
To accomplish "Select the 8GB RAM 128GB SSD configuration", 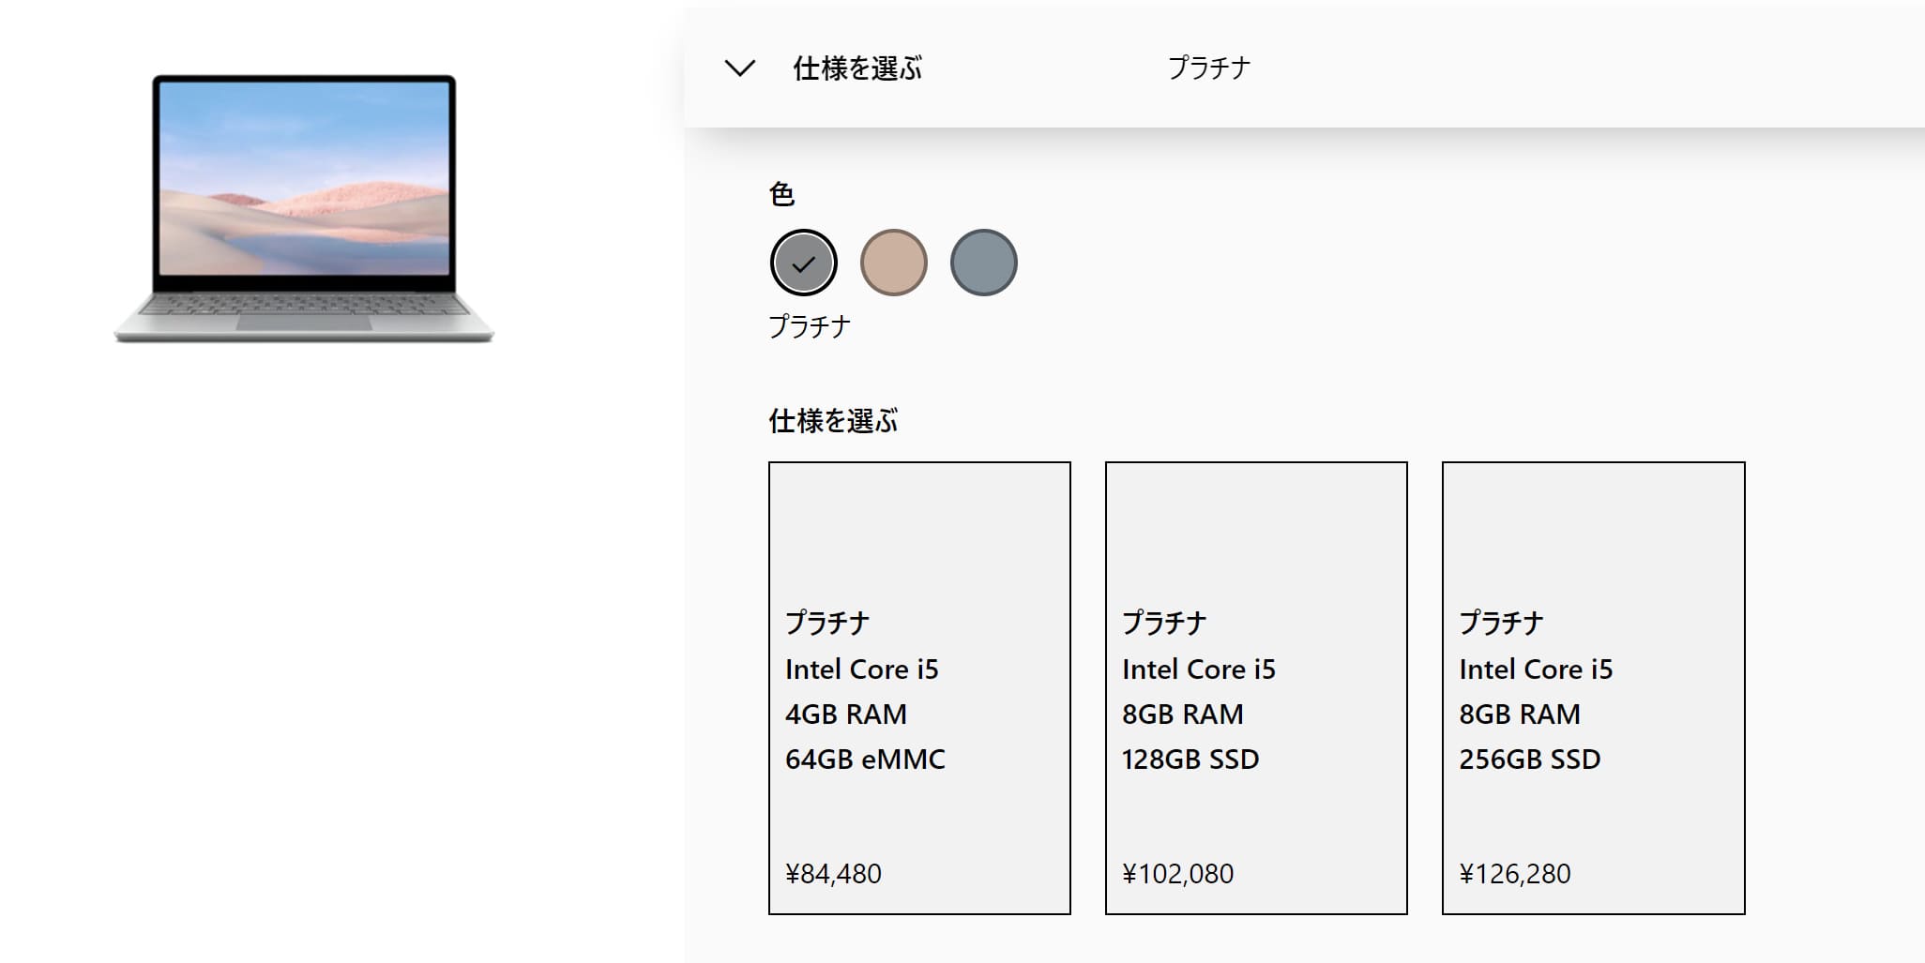I will click(x=1256, y=688).
